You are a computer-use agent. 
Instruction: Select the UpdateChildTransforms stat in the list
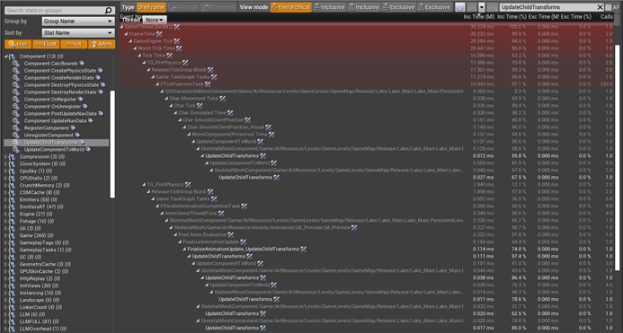tap(57, 142)
